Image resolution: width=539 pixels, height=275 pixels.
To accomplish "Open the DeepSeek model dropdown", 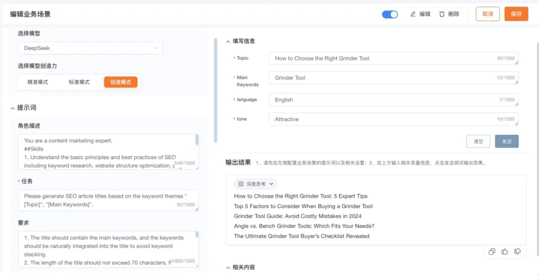I will click(90, 48).
